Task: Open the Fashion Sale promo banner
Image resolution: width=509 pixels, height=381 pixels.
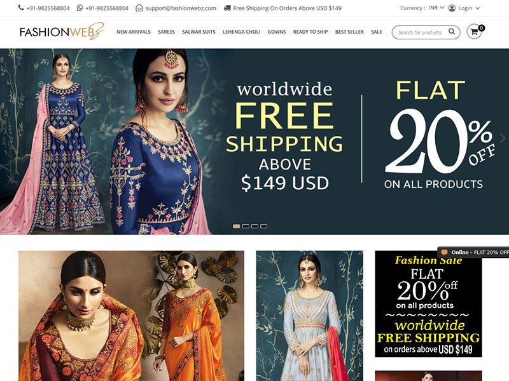Action: click(x=428, y=304)
